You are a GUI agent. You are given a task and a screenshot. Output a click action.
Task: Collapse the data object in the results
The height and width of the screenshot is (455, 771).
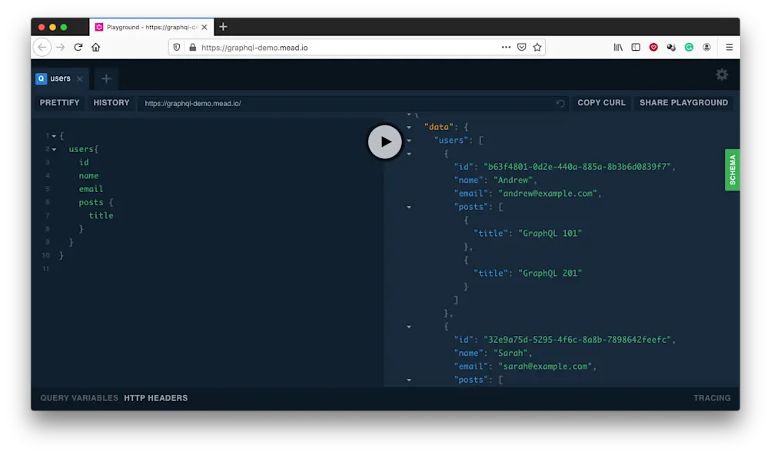click(x=408, y=127)
